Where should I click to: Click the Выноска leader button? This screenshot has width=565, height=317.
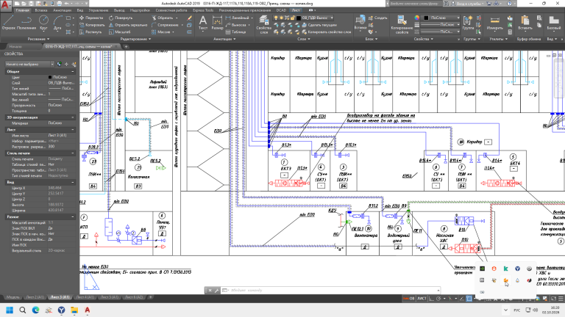pos(236,25)
